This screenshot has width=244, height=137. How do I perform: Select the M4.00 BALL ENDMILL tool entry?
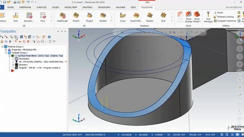(x=43, y=62)
